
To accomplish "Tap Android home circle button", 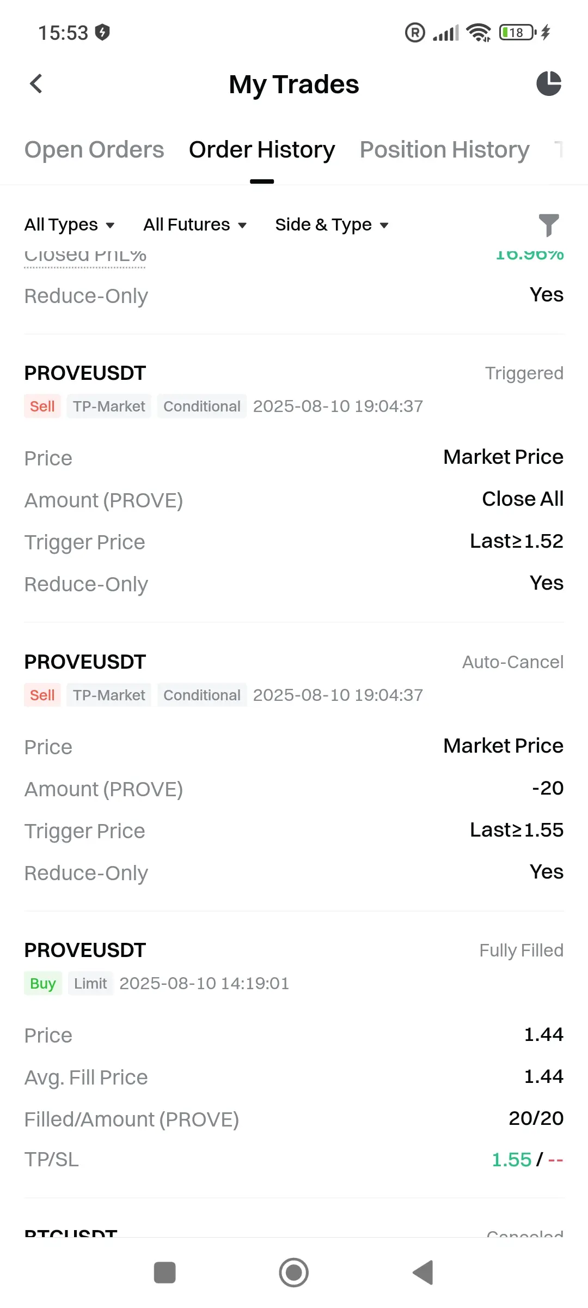I will click(294, 1273).
